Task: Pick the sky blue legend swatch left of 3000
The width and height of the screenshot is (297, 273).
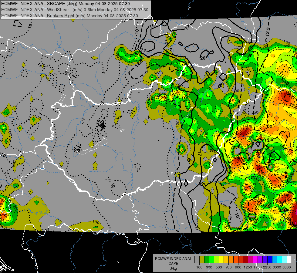Action: click(x=275, y=260)
